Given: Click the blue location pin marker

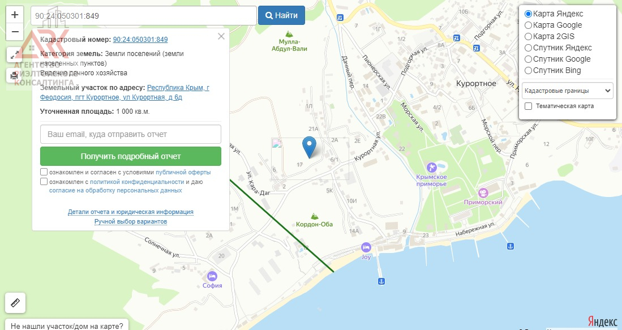Looking at the screenshot, I should (309, 147).
